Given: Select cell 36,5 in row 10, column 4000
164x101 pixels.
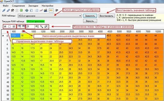Looking at the screenshot, I should pyautogui.click(x=101, y=57).
